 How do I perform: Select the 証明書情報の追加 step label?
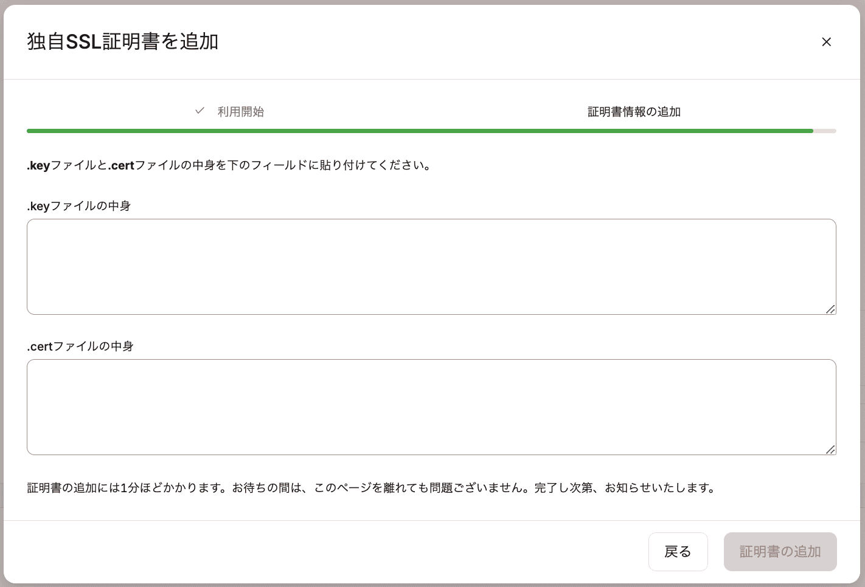[634, 111]
